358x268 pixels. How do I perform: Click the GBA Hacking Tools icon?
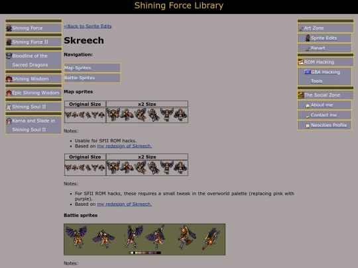point(308,72)
